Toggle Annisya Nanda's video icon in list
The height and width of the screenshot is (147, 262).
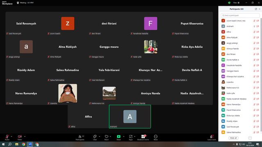click(x=257, y=49)
